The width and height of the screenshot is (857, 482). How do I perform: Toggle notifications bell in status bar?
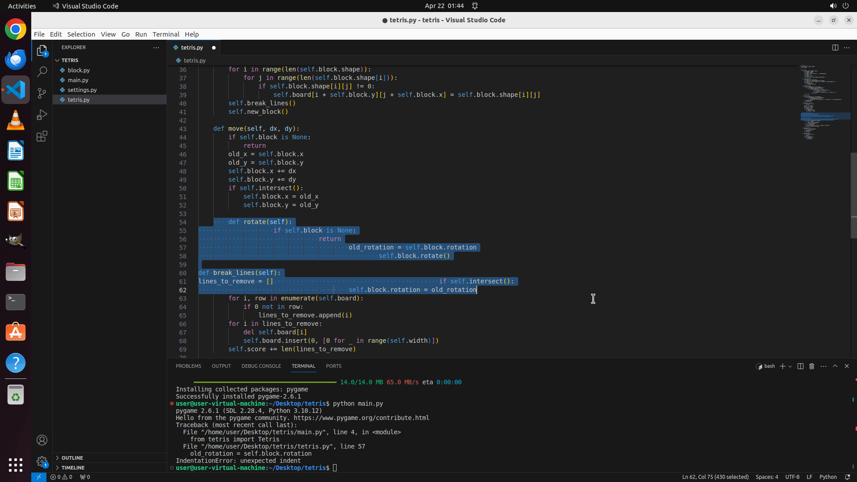click(x=848, y=477)
